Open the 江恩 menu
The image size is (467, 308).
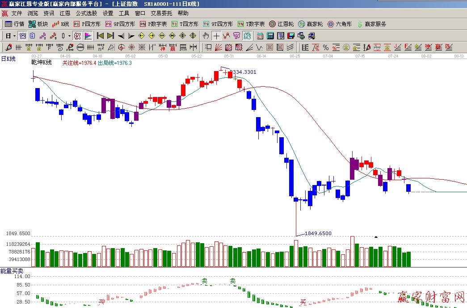click(x=64, y=13)
